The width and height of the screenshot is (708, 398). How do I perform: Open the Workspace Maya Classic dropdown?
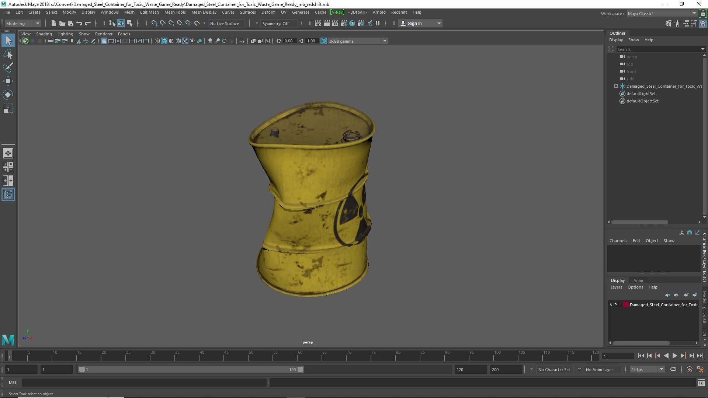(662, 14)
